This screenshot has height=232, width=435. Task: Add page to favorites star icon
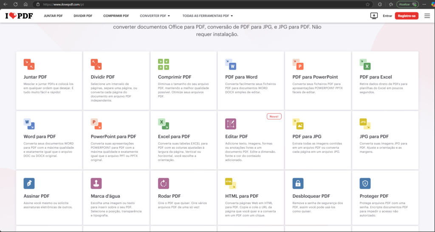pos(367,4)
